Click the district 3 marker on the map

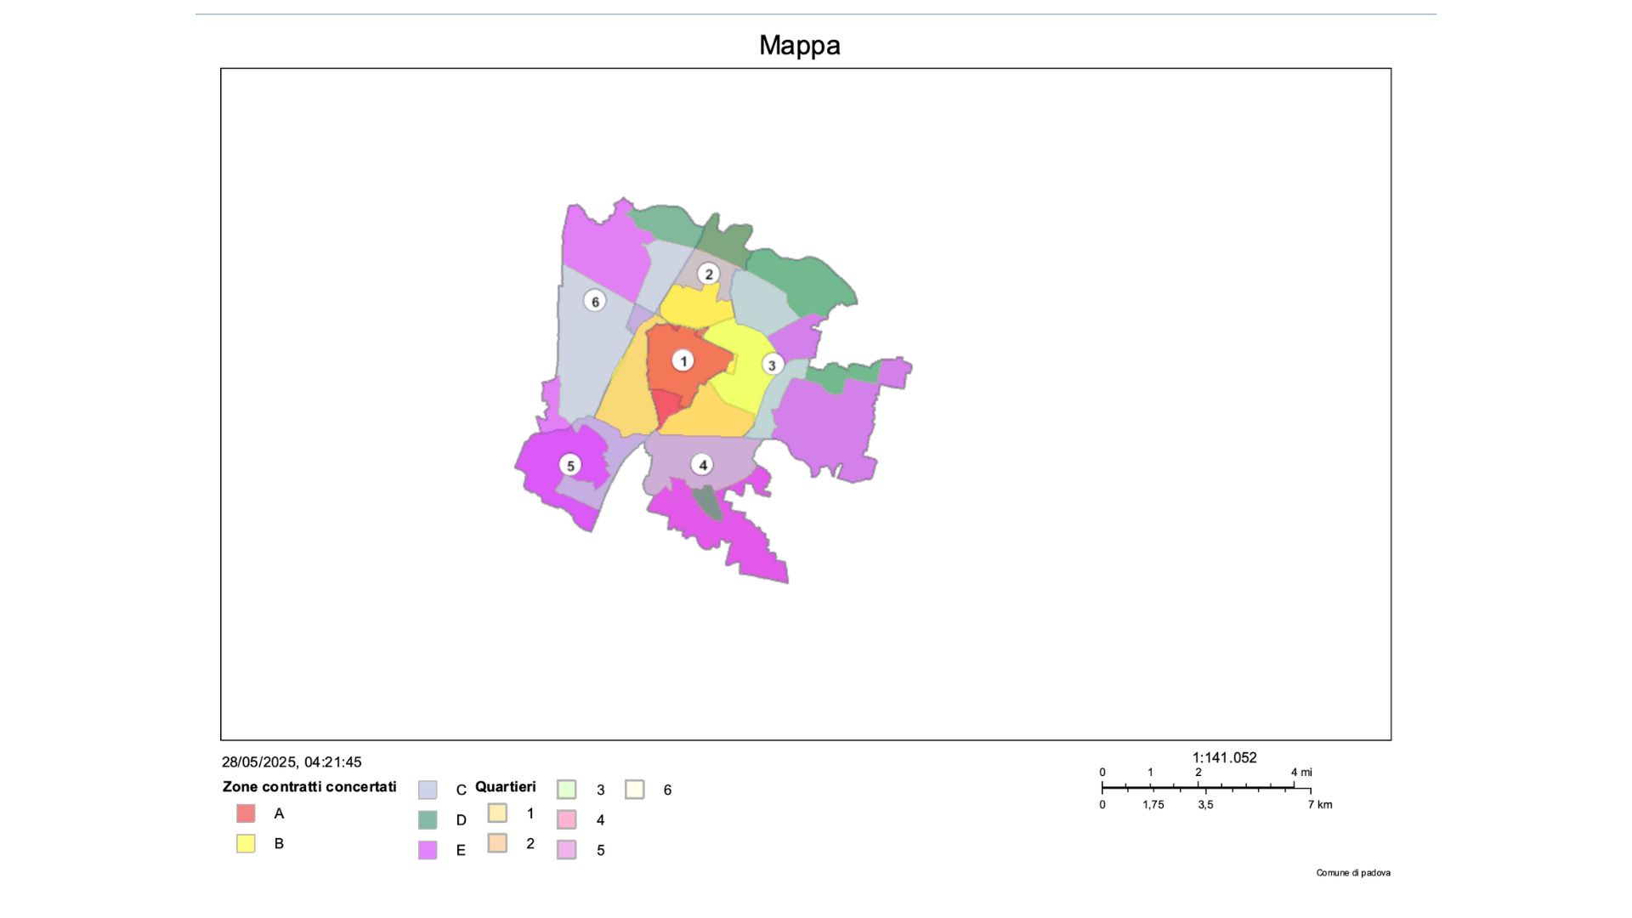772,365
